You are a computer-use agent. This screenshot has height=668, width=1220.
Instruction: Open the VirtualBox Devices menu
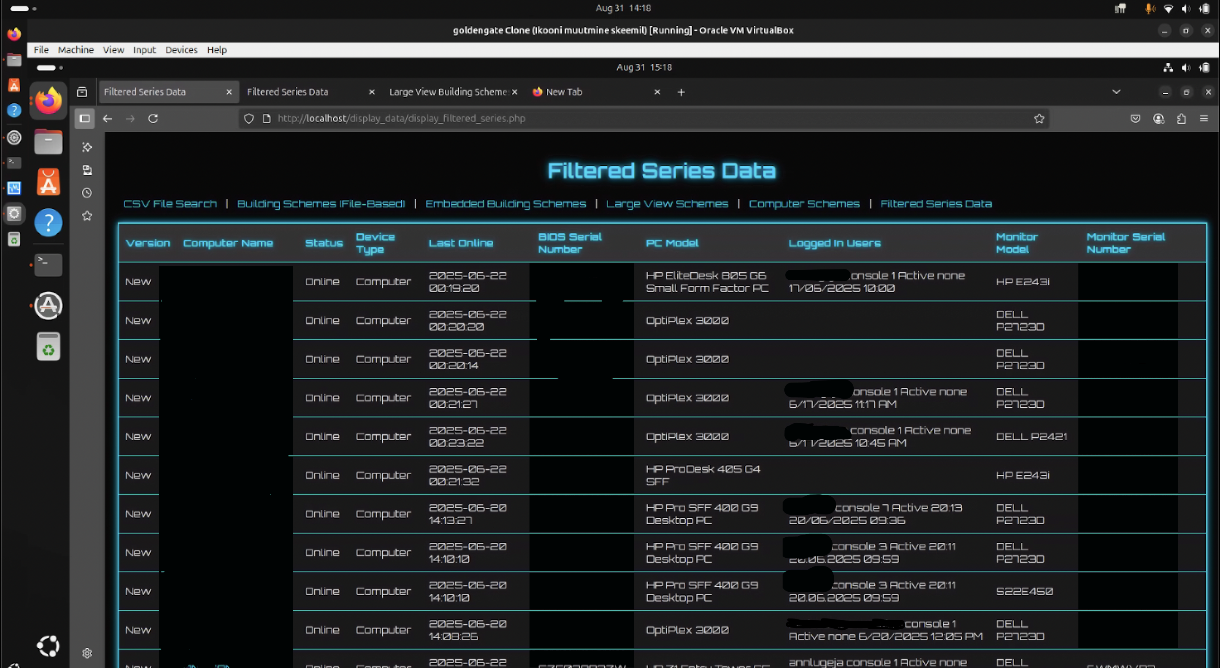click(181, 49)
